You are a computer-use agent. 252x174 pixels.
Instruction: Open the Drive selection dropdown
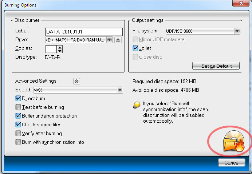[x=109, y=40]
